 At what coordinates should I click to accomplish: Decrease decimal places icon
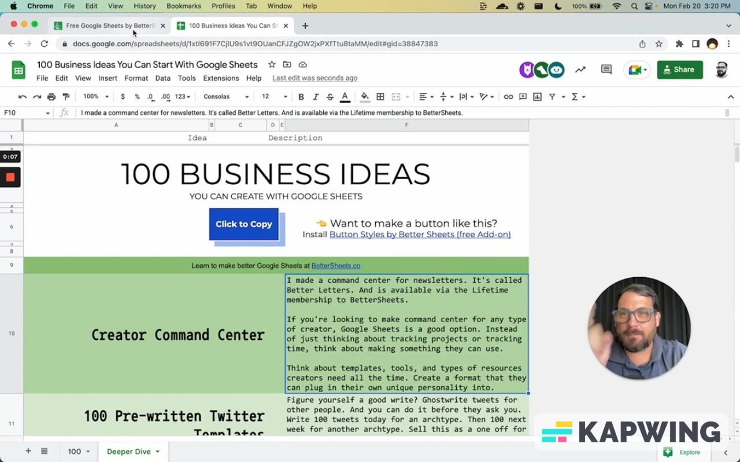pyautogui.click(x=150, y=97)
